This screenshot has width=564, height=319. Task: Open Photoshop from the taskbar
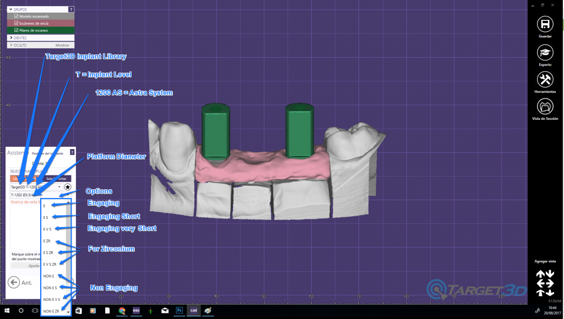point(179,311)
